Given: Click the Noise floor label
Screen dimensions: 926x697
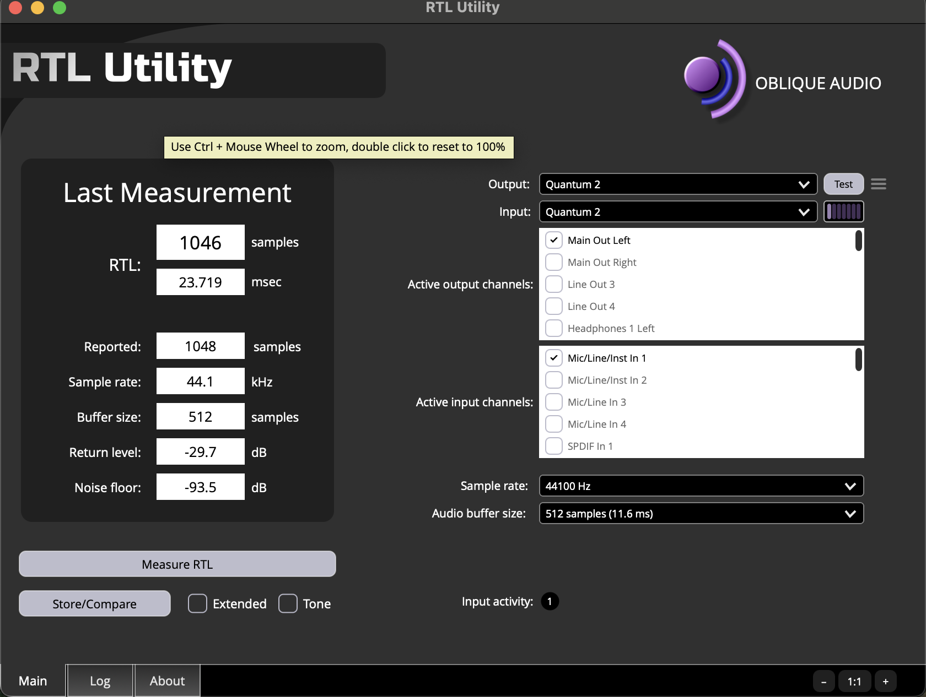Looking at the screenshot, I should (108, 487).
